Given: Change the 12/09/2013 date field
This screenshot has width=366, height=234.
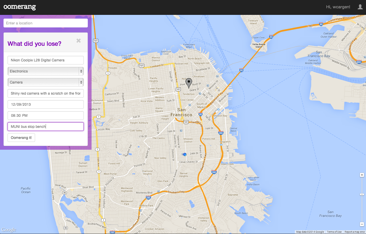Looking at the screenshot, I should 46,104.
